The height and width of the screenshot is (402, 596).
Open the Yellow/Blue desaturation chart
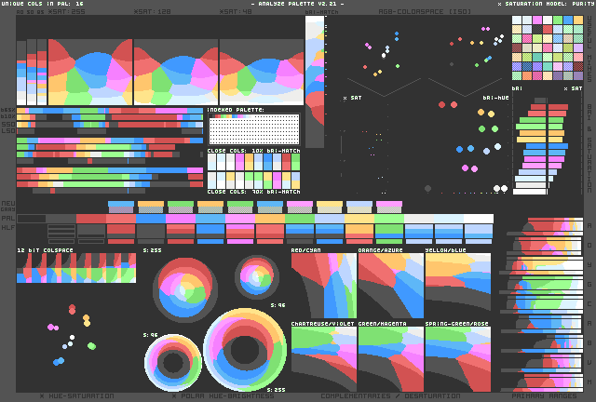tap(457, 286)
